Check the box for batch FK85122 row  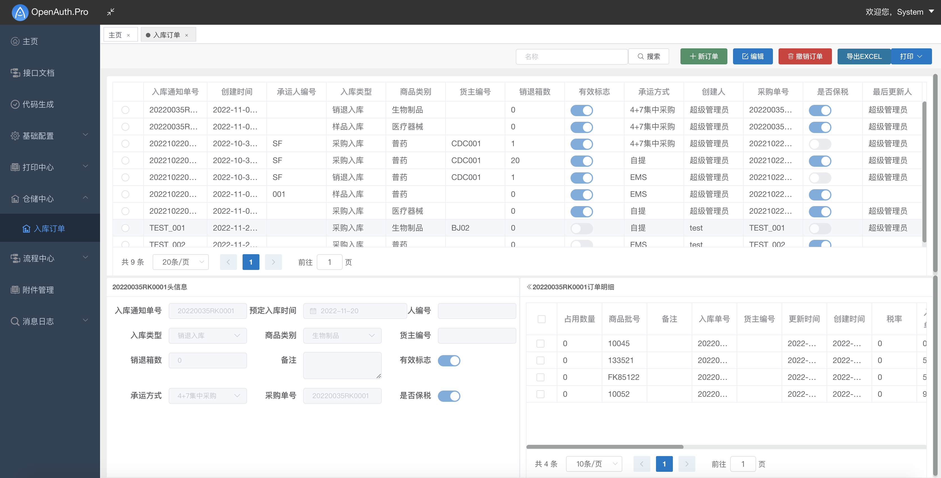tap(540, 377)
